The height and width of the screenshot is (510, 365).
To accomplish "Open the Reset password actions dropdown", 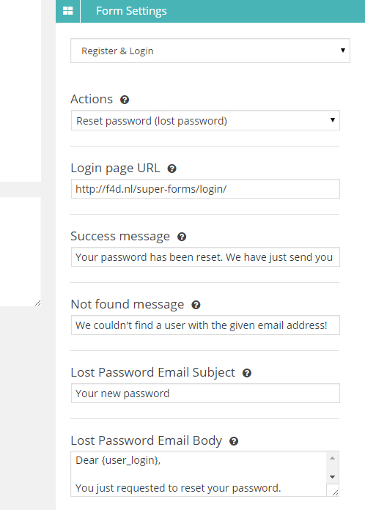I will point(205,120).
